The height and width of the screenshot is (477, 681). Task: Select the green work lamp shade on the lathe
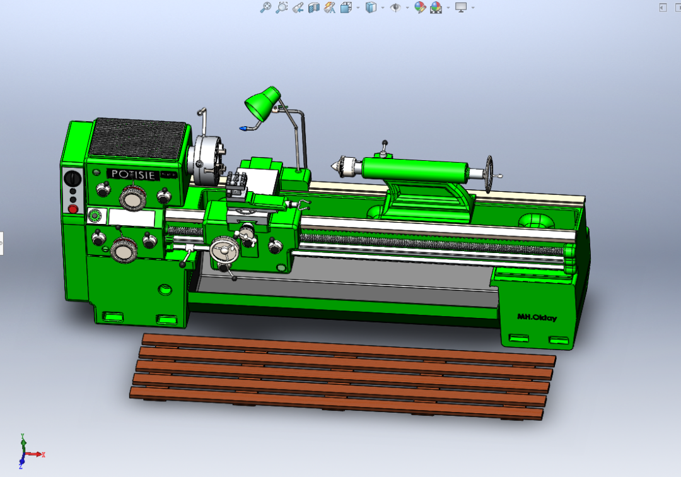tap(263, 104)
